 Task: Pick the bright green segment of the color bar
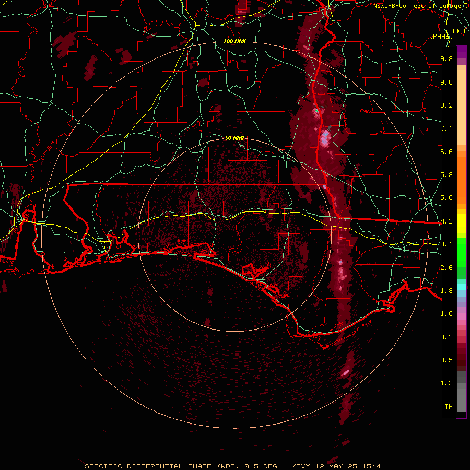point(461,253)
